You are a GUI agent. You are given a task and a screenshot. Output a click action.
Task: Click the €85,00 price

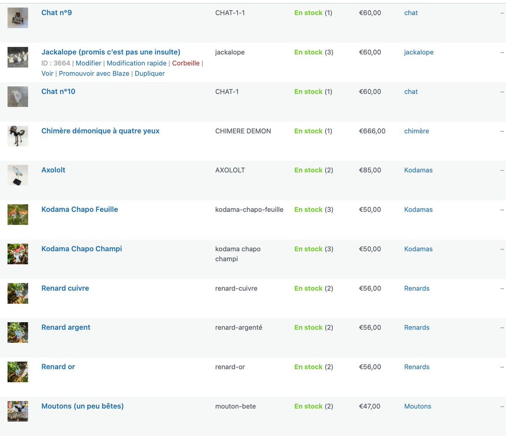pos(370,170)
